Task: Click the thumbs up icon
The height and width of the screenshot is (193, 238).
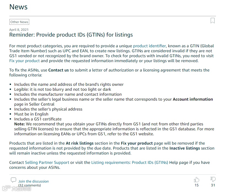Action: click(x=196, y=180)
